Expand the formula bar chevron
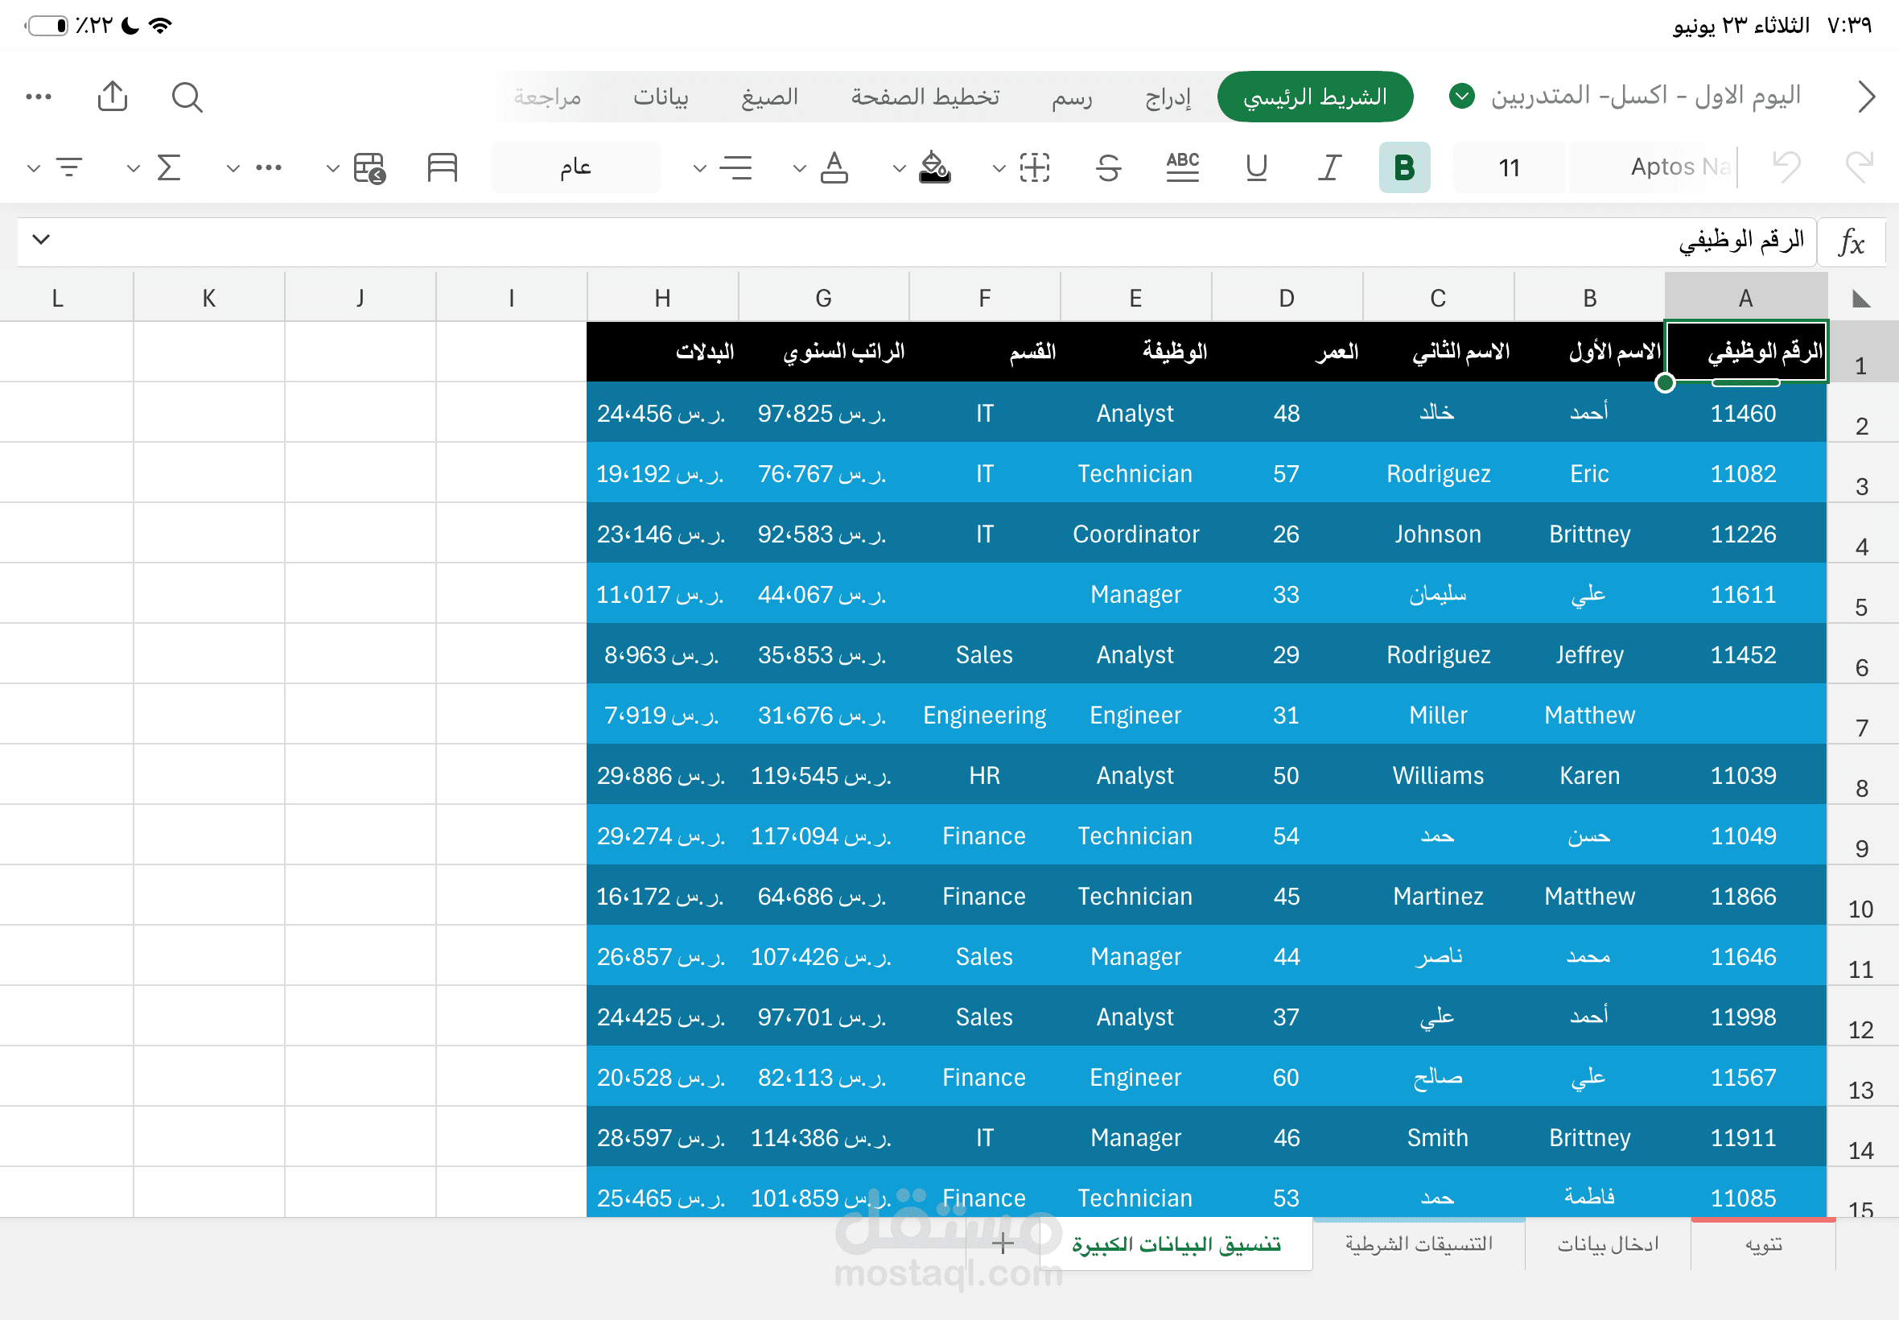The width and height of the screenshot is (1899, 1320). click(41, 240)
